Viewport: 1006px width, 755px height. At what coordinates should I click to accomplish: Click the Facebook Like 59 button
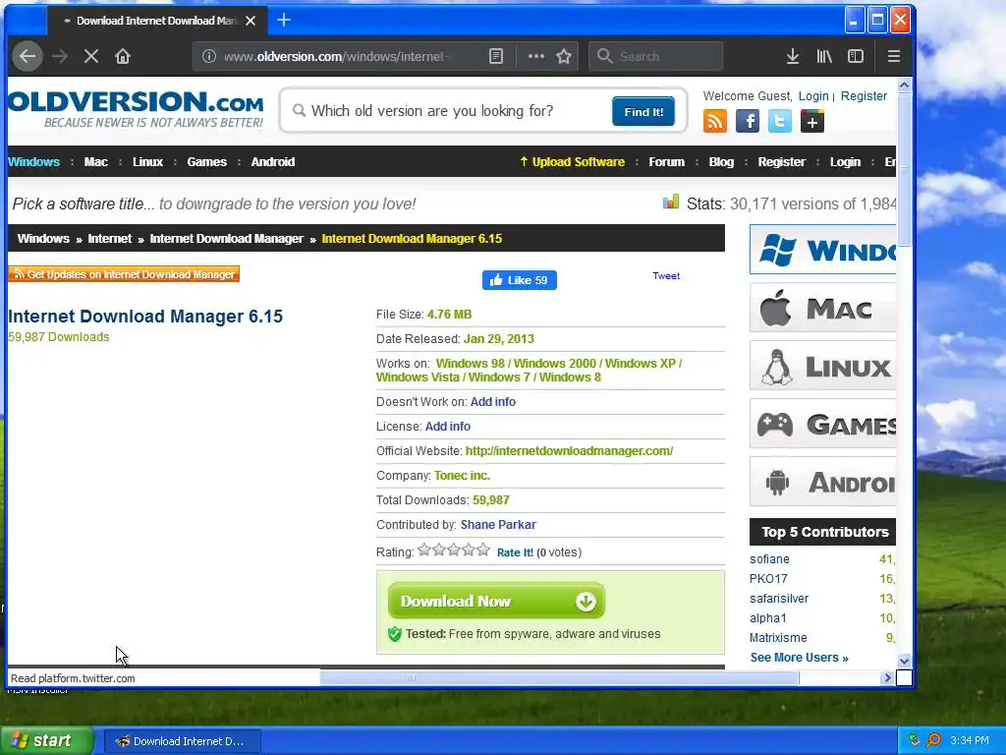pos(519,280)
